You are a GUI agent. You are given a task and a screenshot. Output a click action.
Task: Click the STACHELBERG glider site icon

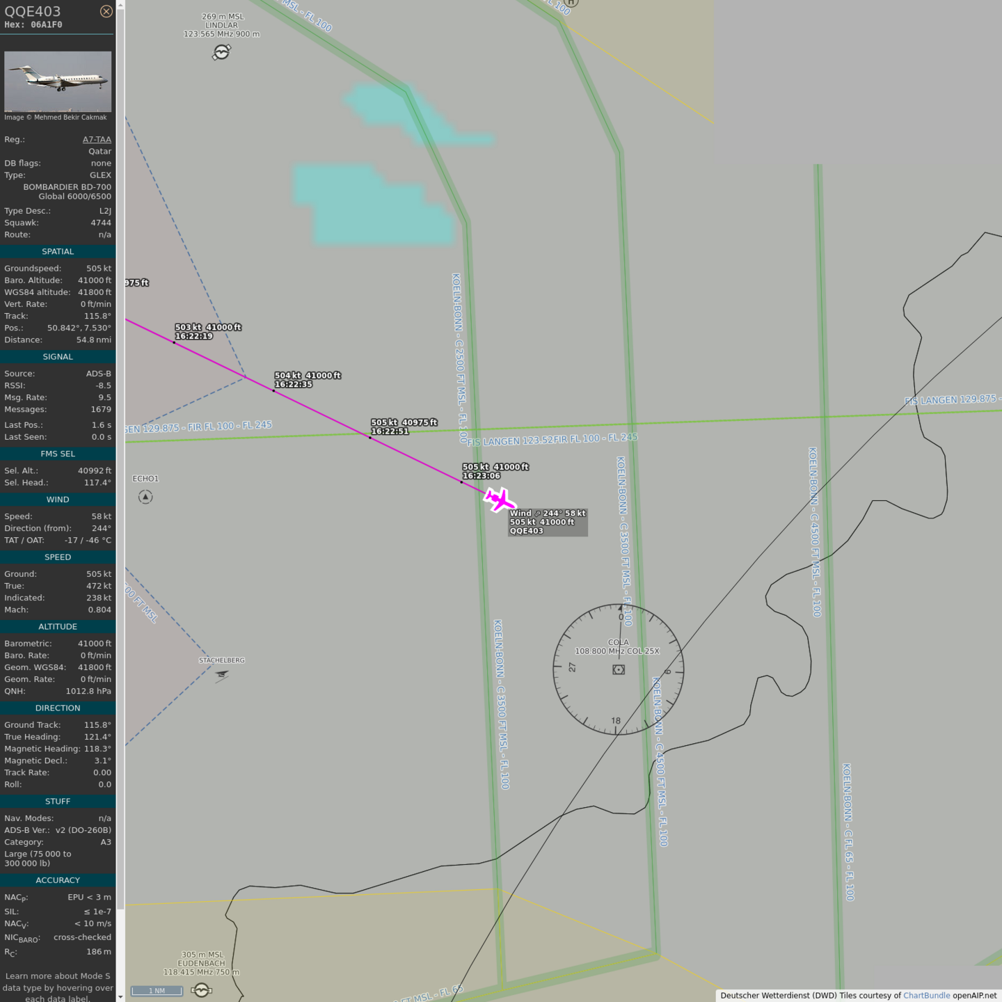click(221, 674)
